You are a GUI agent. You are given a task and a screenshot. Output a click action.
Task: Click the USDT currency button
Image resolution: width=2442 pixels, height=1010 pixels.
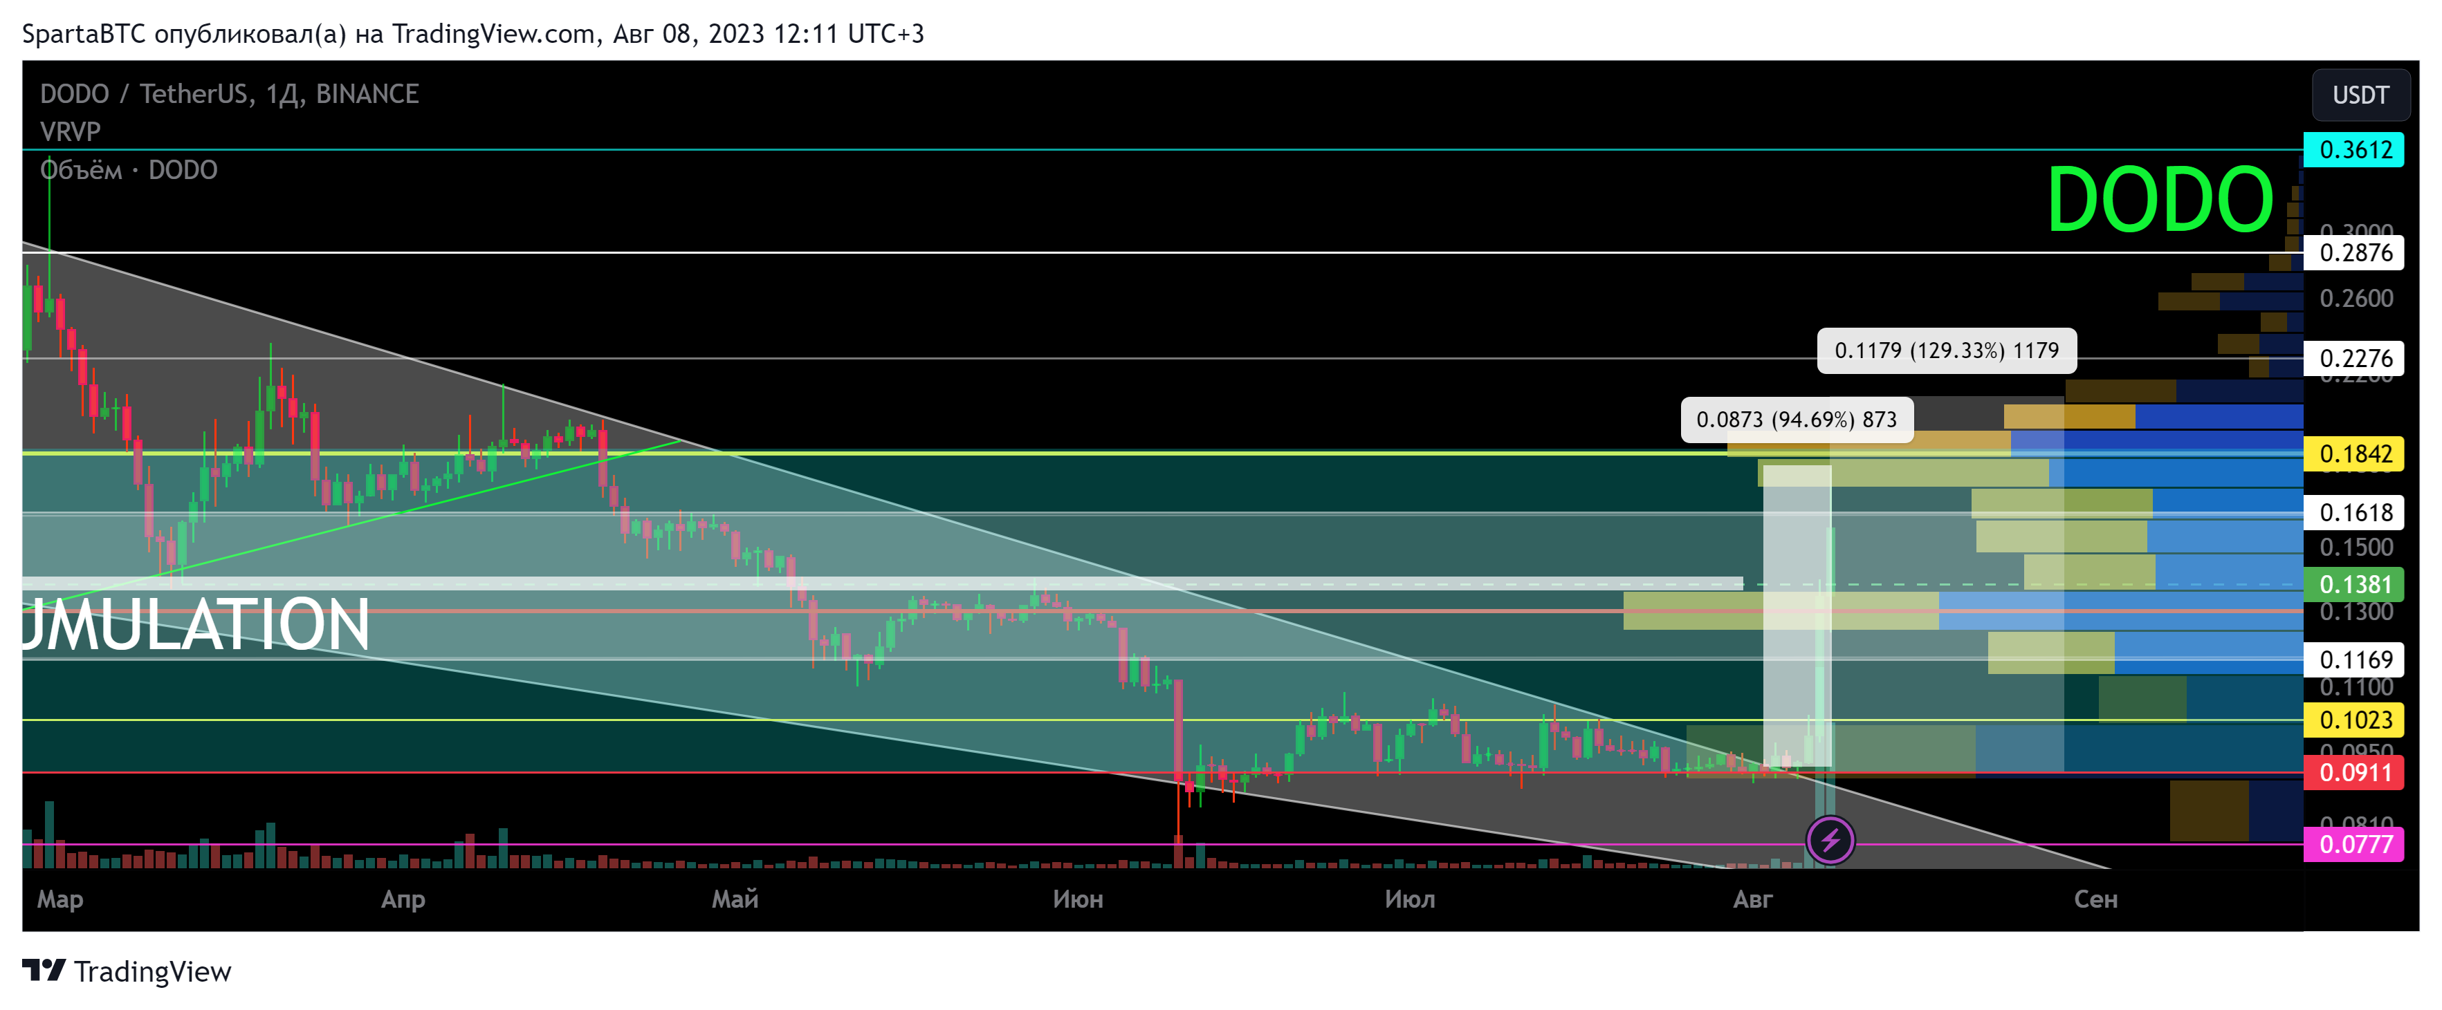coord(2360,95)
